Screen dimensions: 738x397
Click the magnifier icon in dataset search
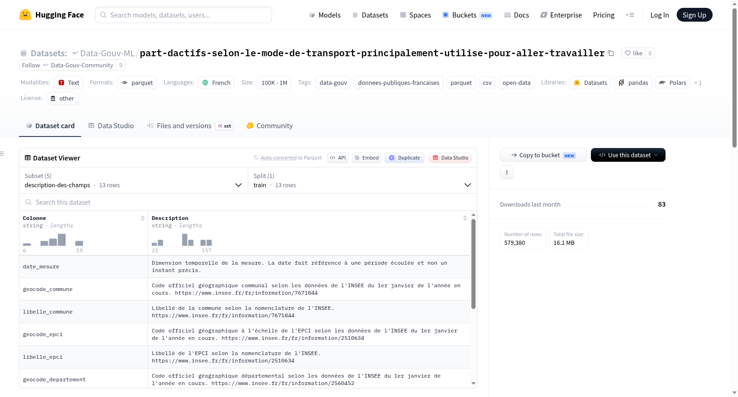(x=29, y=202)
